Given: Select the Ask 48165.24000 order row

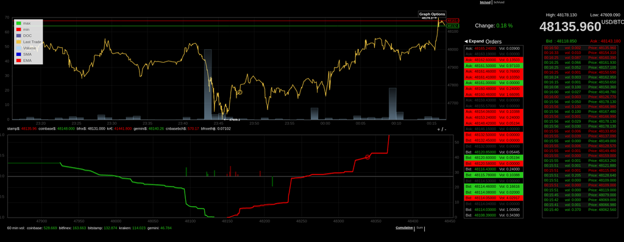Looking at the screenshot, I should click(494, 48).
